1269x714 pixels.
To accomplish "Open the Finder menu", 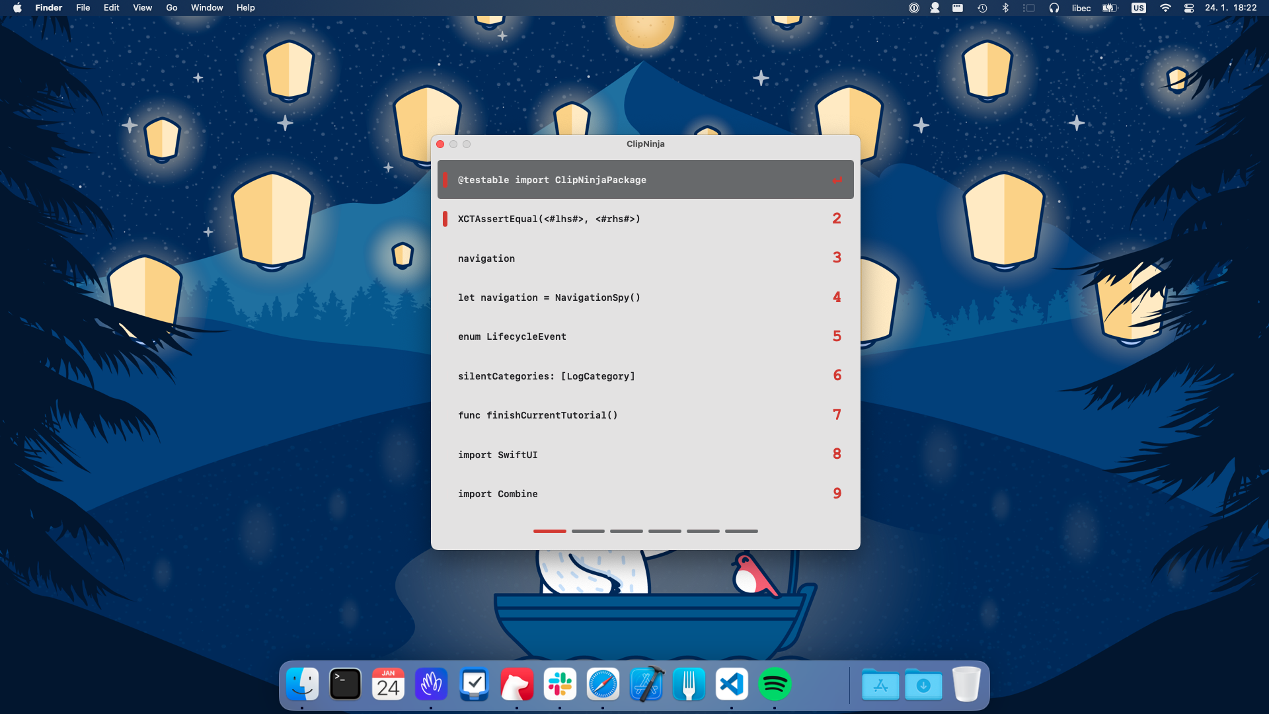I will [48, 8].
